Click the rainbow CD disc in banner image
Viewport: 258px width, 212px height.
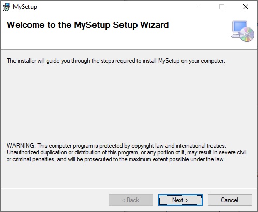pos(247,35)
